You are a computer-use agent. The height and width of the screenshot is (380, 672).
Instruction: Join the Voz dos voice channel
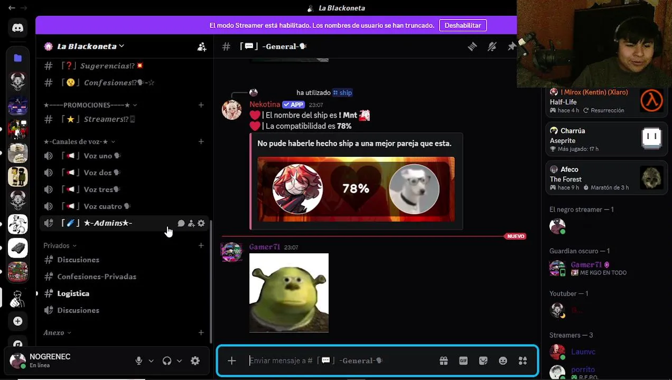[124, 173]
